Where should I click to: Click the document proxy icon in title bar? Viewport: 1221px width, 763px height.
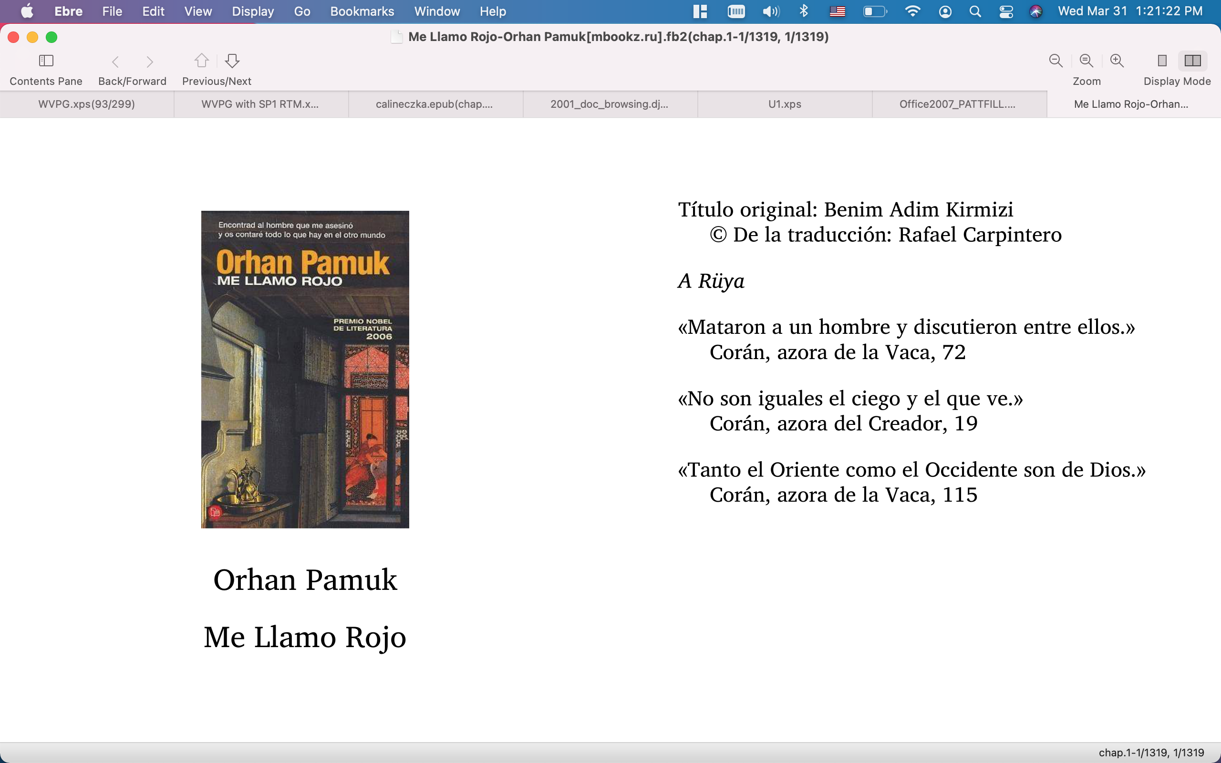click(x=396, y=37)
